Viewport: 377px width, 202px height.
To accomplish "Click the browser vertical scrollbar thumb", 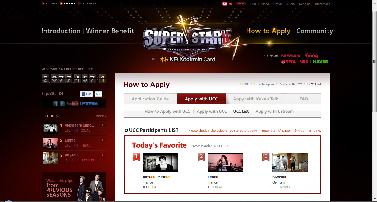I will (374, 61).
